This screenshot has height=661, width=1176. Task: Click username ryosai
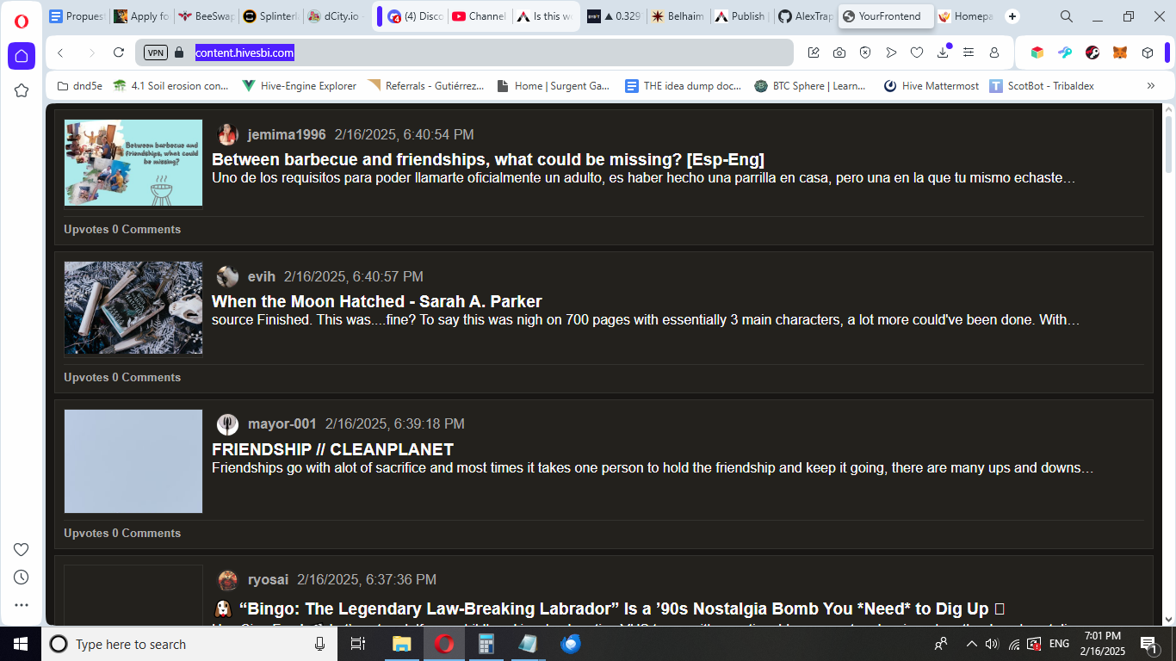[x=268, y=579]
